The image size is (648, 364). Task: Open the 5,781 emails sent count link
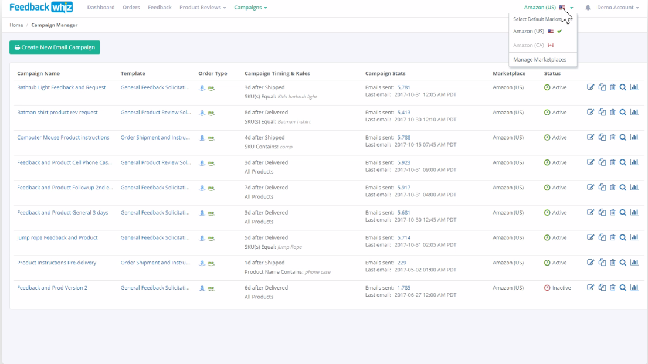point(404,87)
